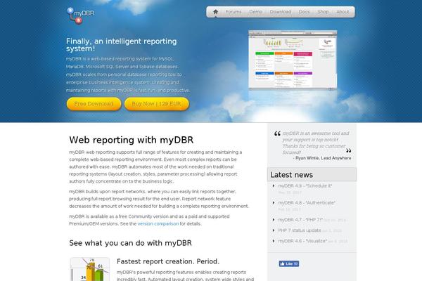422x281 pixels.
Task: Open the About menu item
Action: (343, 12)
